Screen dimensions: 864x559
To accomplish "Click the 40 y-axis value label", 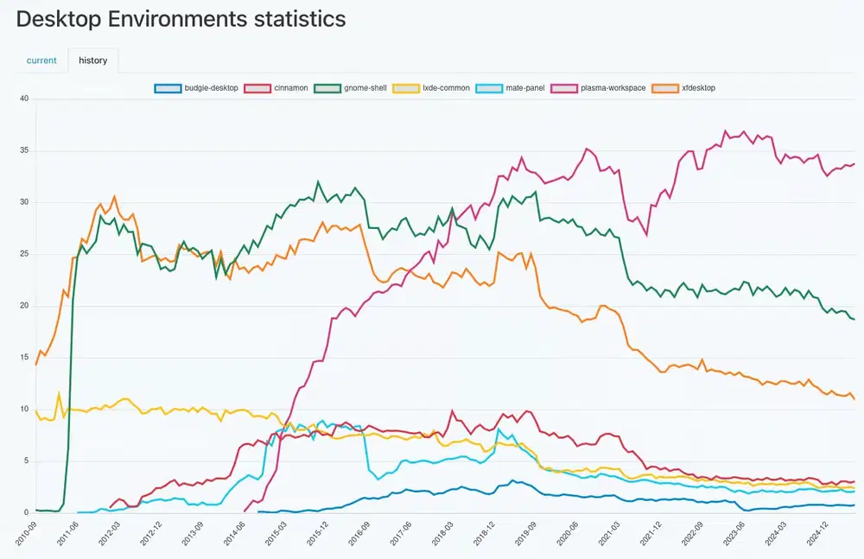I will coord(24,98).
